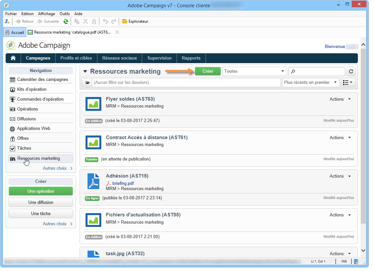Click the Retour back arrow button
The image size is (374, 271).
coord(25,21)
